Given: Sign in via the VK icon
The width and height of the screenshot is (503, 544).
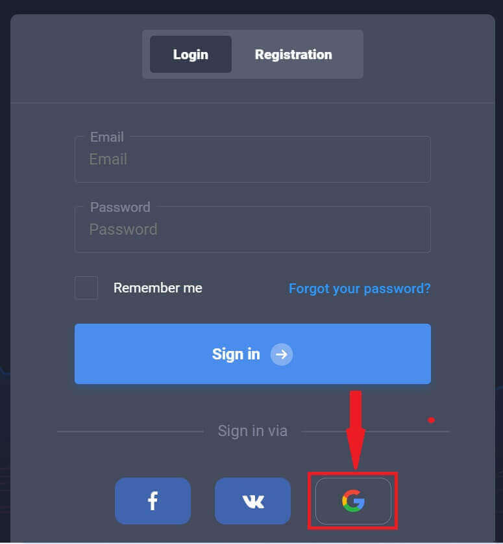Looking at the screenshot, I should [x=252, y=500].
